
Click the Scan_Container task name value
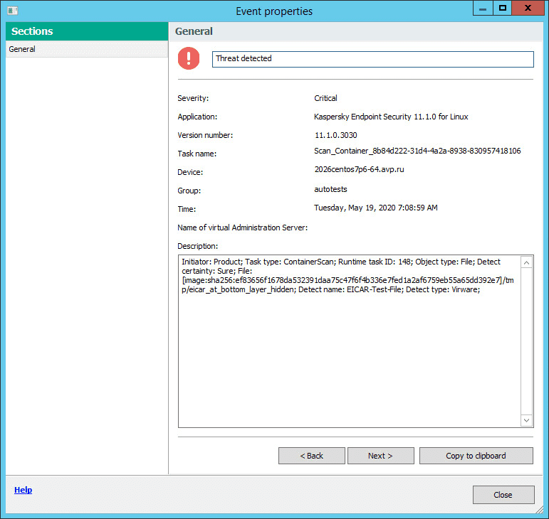click(x=417, y=151)
